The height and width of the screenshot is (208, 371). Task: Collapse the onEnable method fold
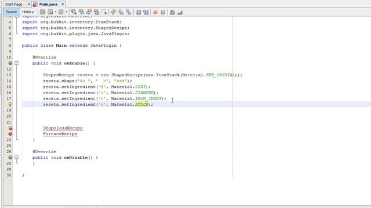pyautogui.click(x=16, y=63)
